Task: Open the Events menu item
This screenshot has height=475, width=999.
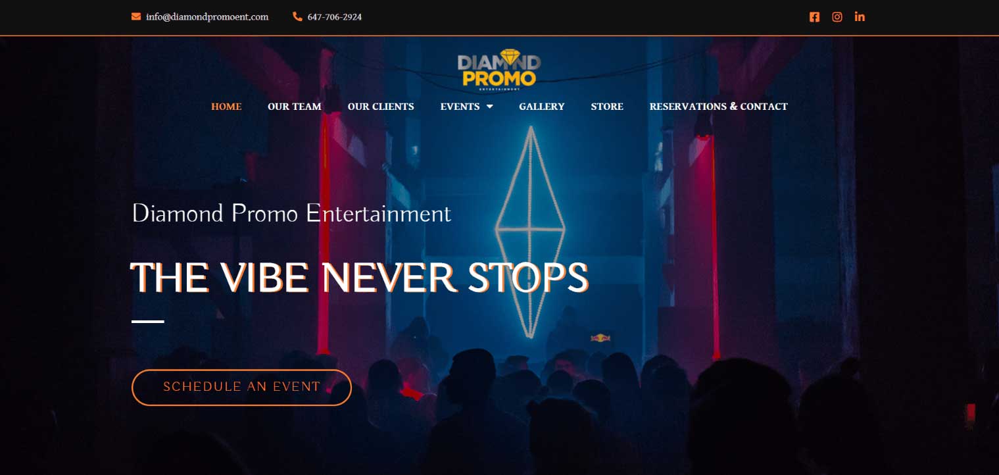Action: coord(460,107)
